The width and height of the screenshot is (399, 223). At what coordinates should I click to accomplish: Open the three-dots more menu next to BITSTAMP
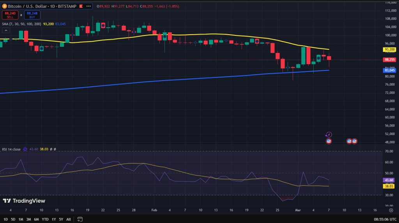tap(88, 6)
